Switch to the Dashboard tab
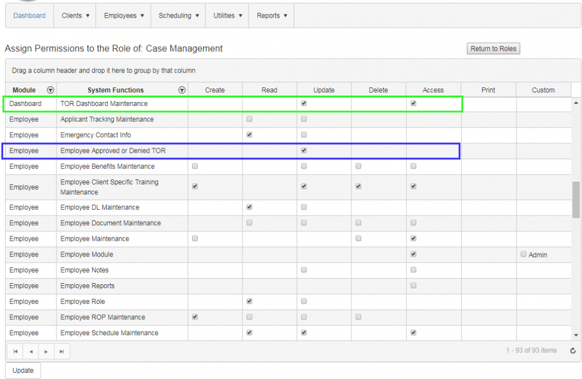This screenshot has height=379, width=582. pos(29,15)
